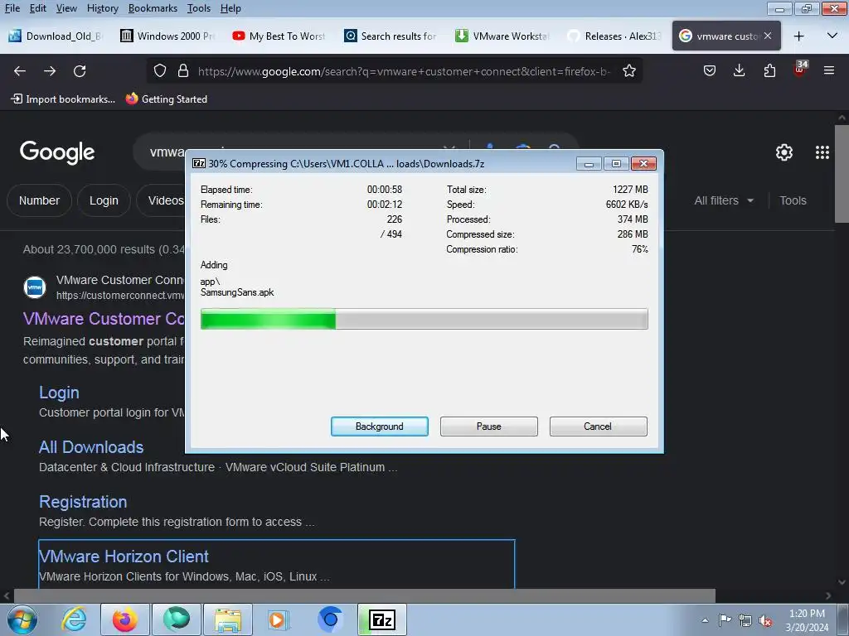The image size is (849, 636).
Task: Open the Action Center flag icon
Action: (725, 620)
